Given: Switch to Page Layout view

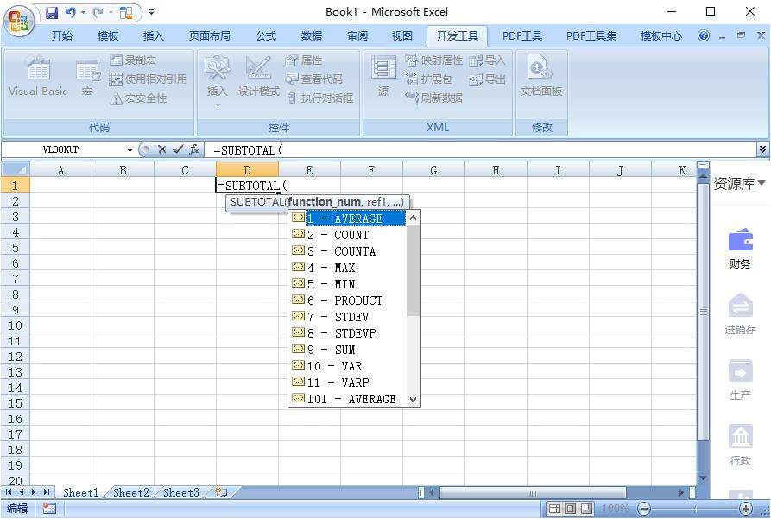Looking at the screenshot, I should pyautogui.click(x=571, y=509).
